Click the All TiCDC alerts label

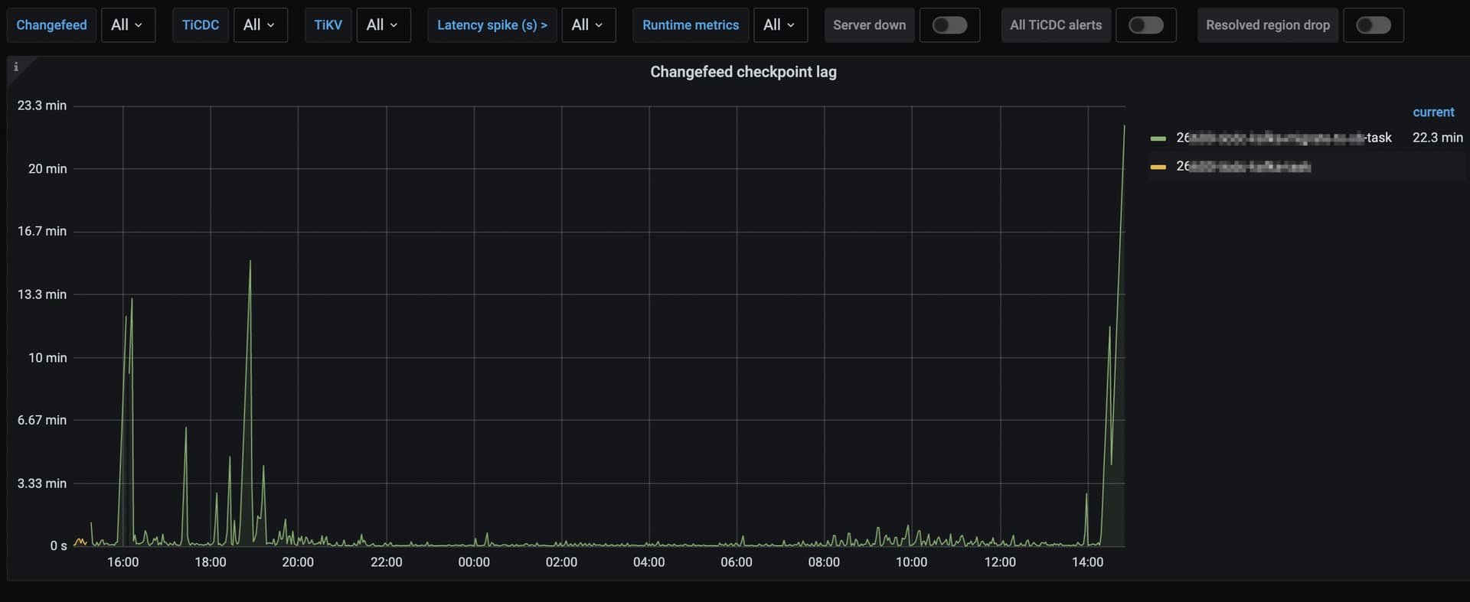[1056, 25]
